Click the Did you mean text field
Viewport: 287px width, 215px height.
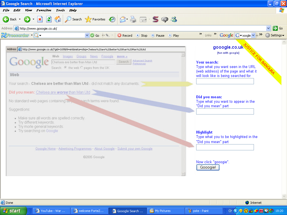pyautogui.click(x=225, y=111)
